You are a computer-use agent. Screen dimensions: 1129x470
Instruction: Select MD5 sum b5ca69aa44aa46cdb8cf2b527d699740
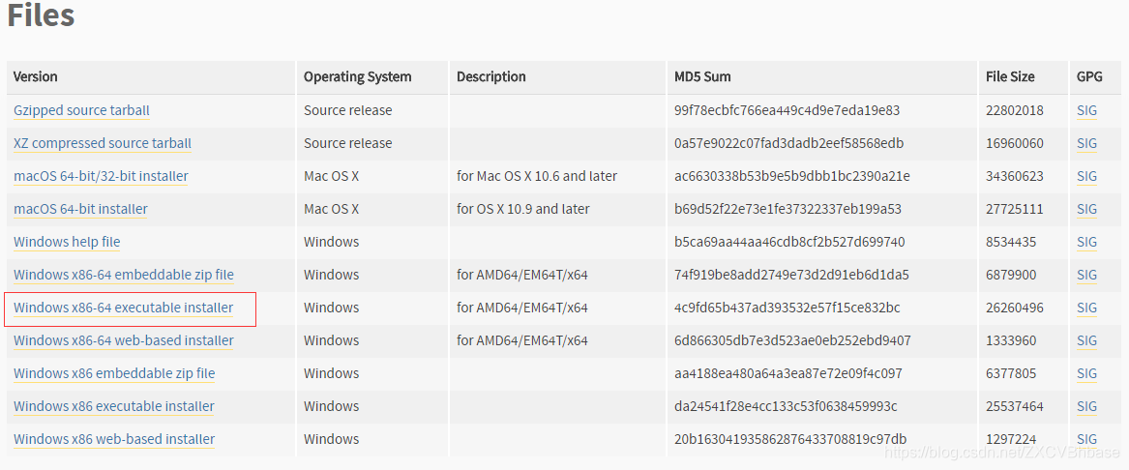789,242
